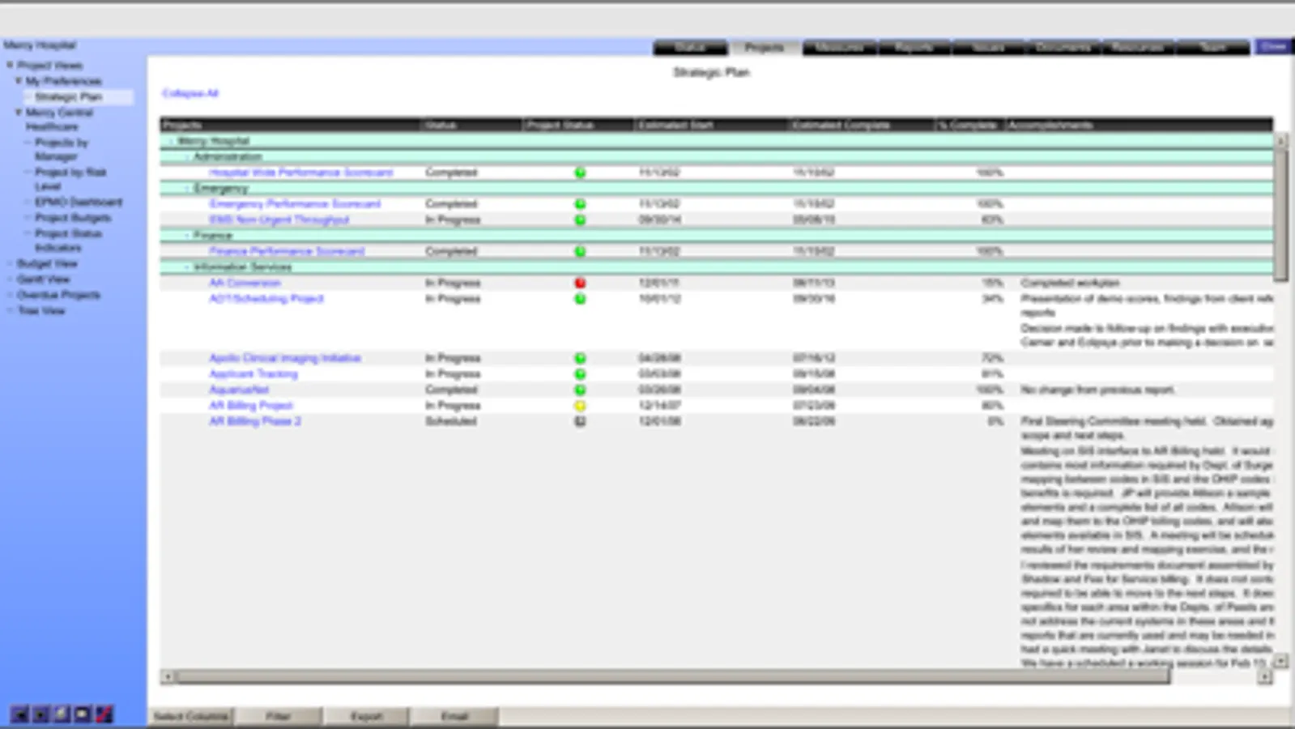Open Gantt View in the sidebar

click(x=44, y=279)
